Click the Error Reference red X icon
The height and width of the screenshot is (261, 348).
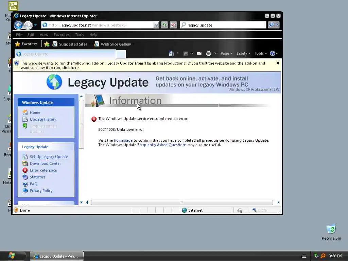[x=25, y=170]
